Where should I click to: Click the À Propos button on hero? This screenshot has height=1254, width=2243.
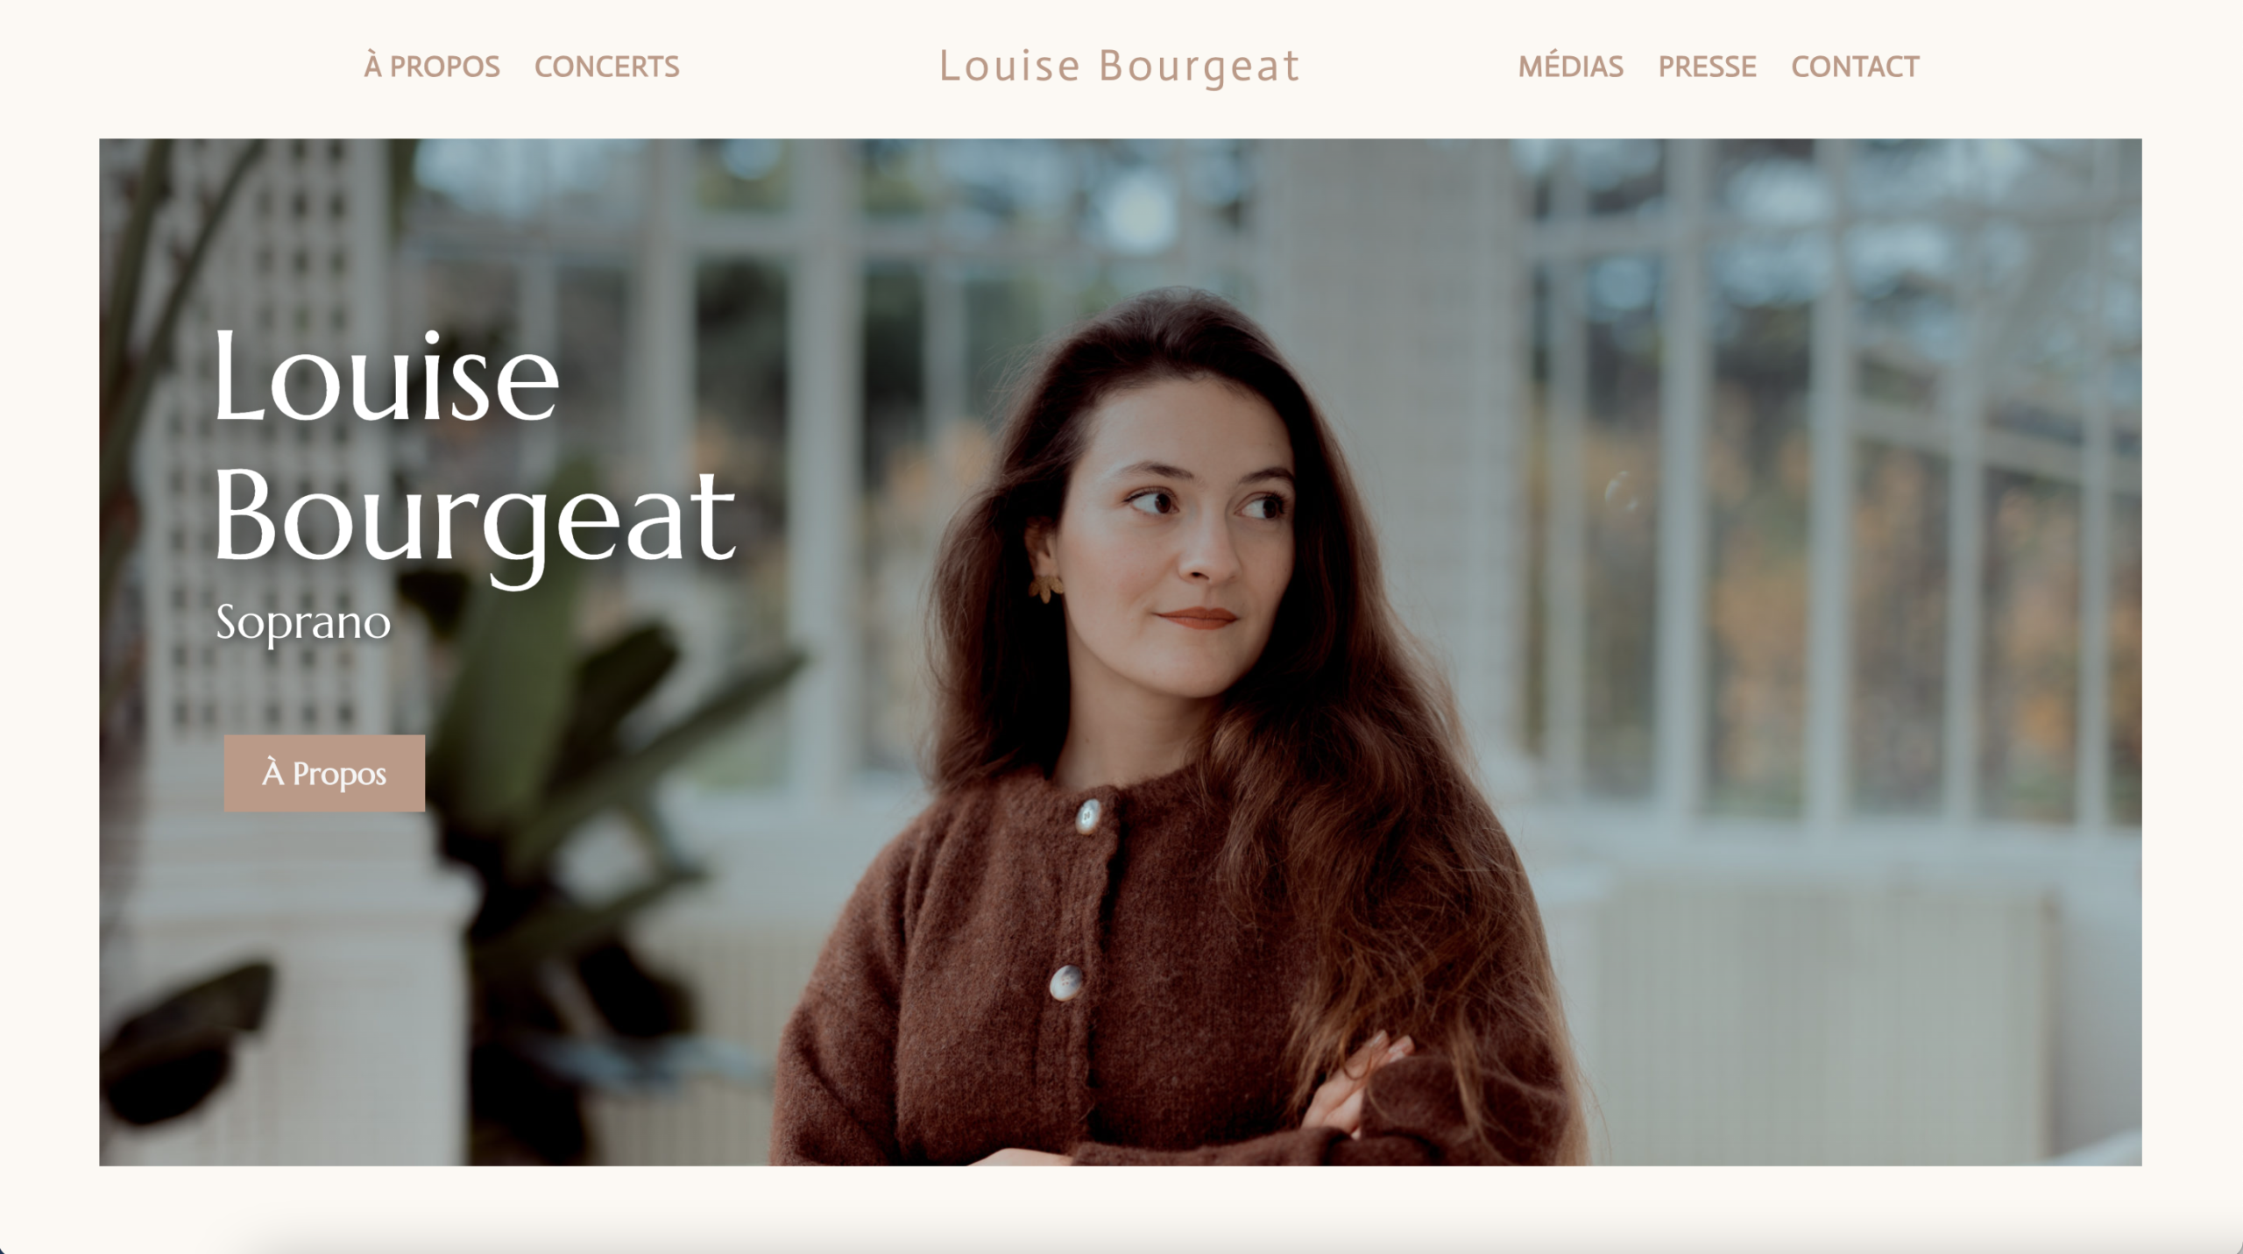[324, 773]
